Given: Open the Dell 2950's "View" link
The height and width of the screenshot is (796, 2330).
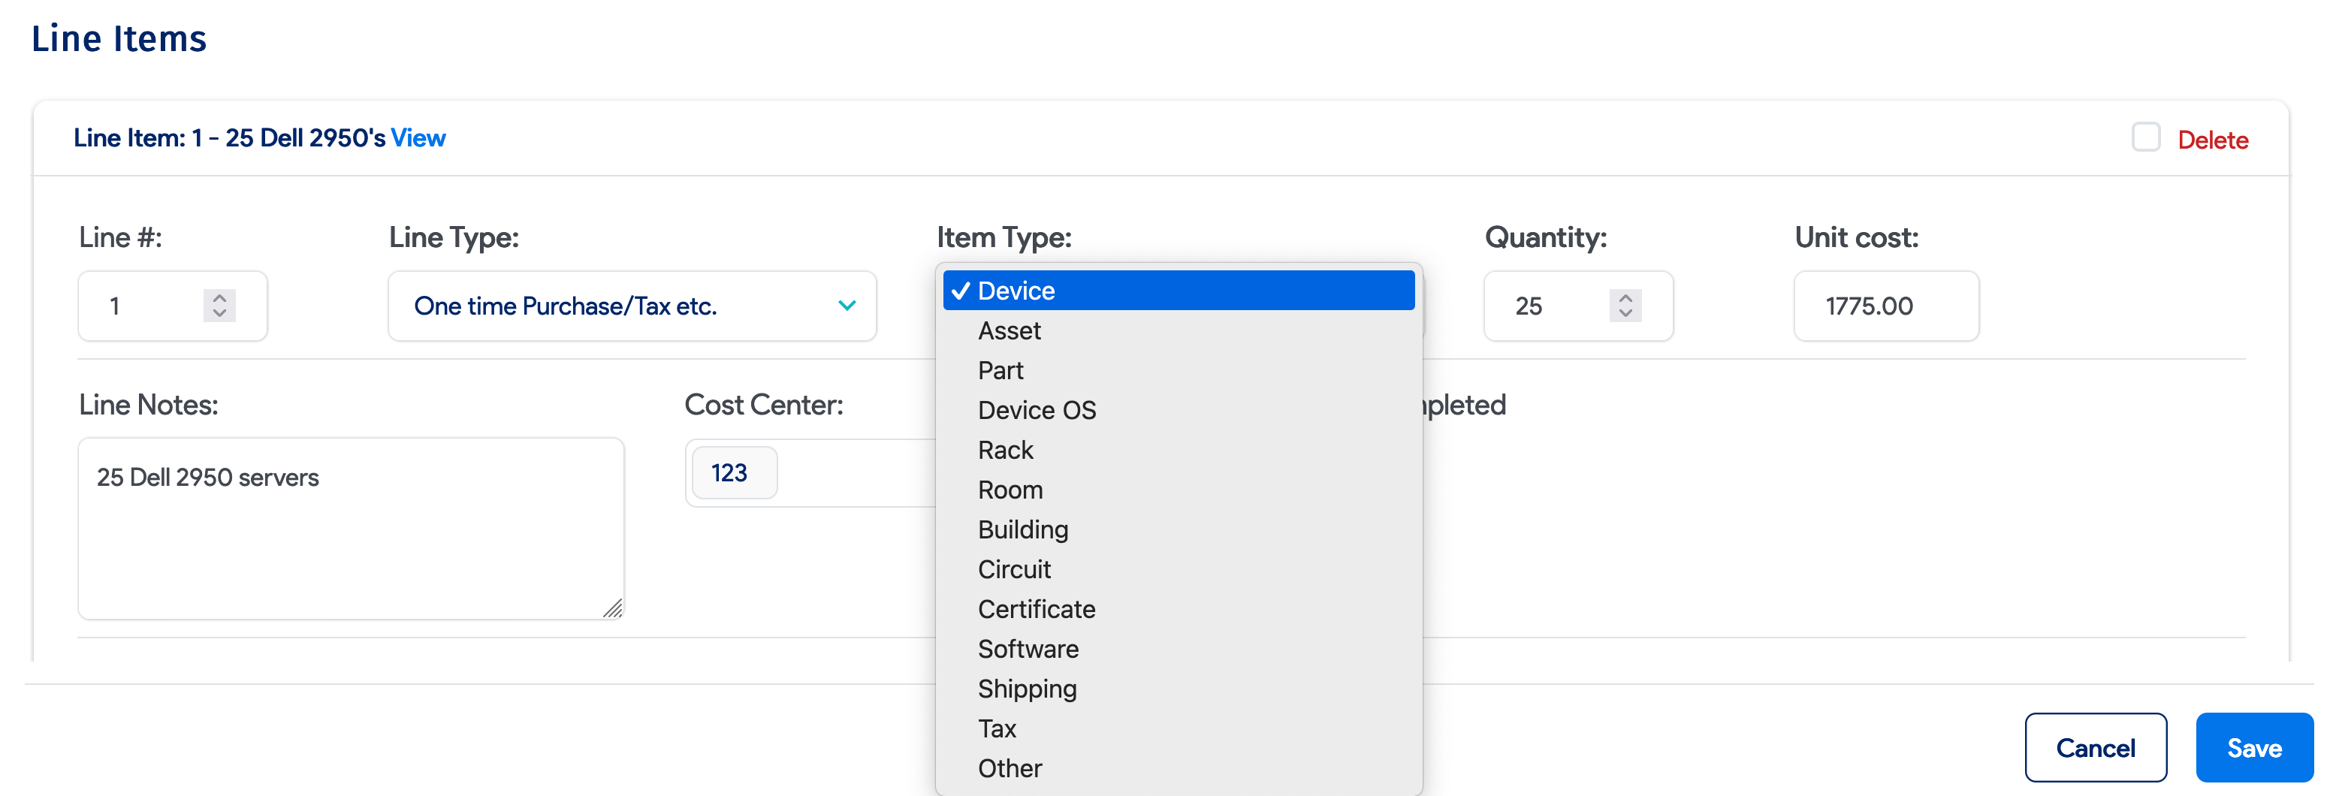Looking at the screenshot, I should [x=418, y=137].
